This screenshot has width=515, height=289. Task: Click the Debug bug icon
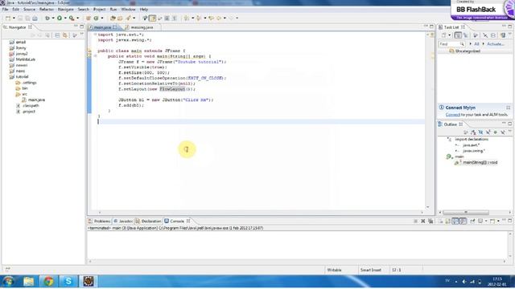pos(47,18)
